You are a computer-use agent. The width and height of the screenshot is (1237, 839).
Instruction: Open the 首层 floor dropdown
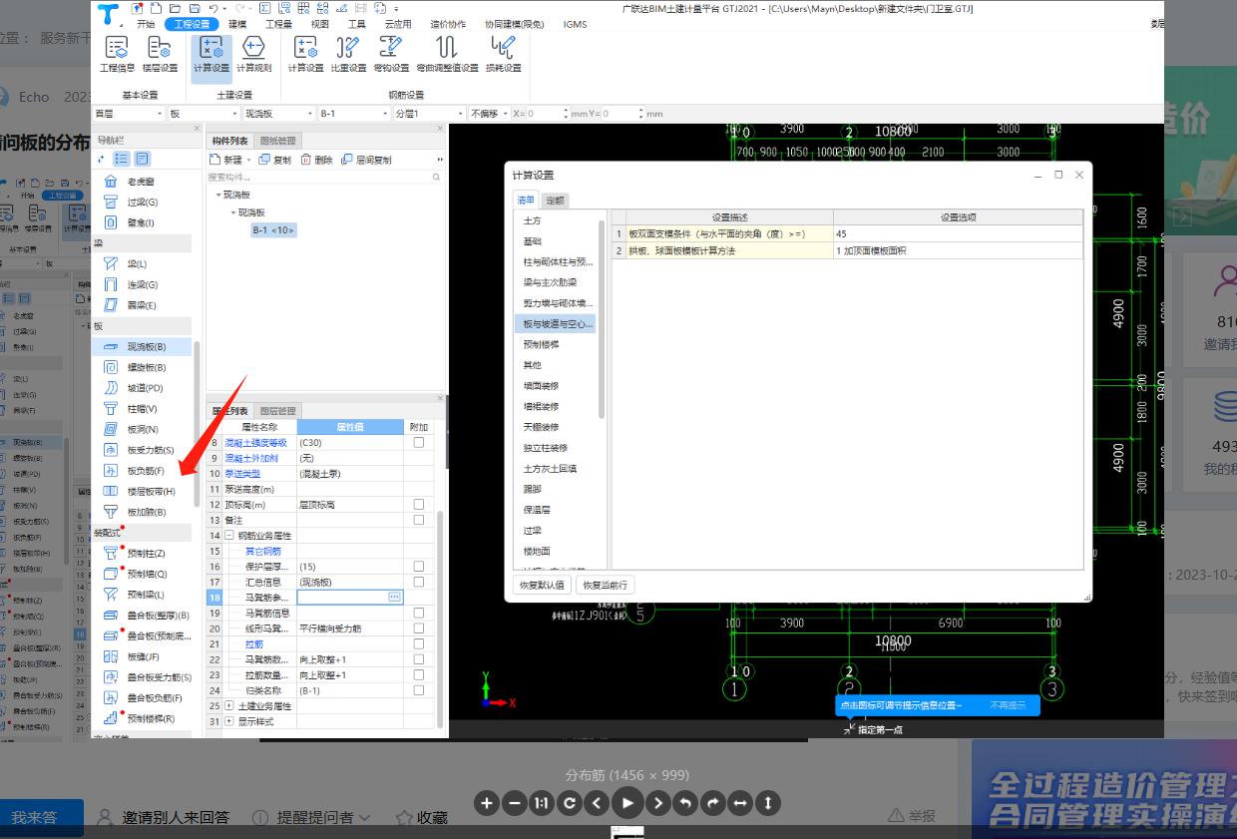tap(128, 114)
